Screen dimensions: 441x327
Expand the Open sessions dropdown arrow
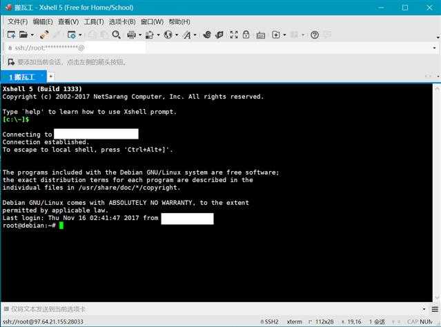click(x=32, y=35)
